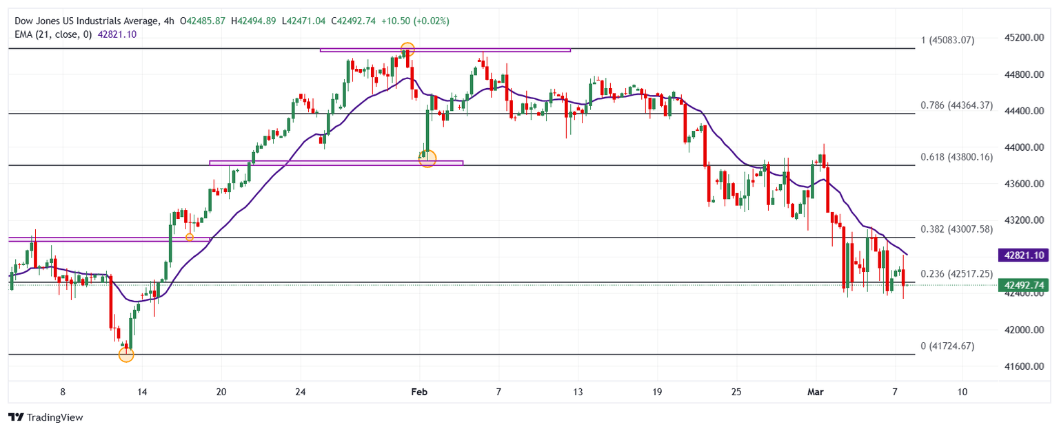Click the 0 (41724.67) Fibonacci level label
Viewport: 1059px width, 431px height.
pos(948,346)
